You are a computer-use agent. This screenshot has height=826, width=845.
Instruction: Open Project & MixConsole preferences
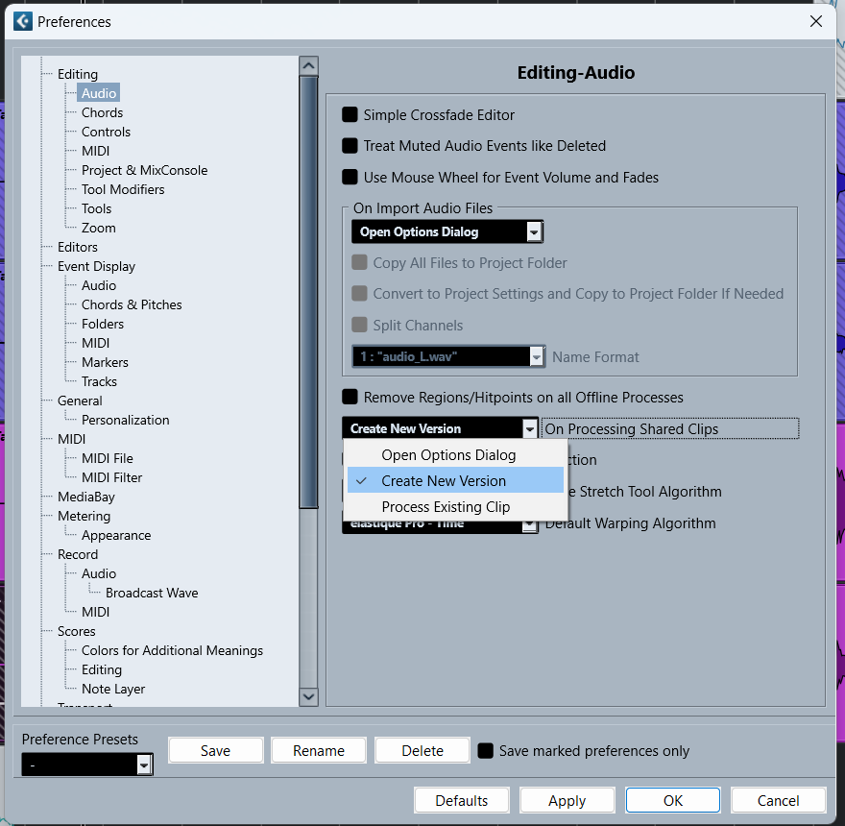(144, 170)
